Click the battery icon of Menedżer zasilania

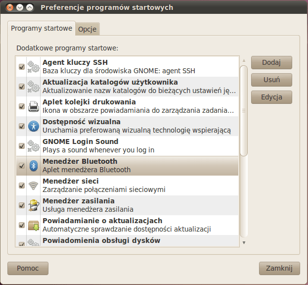point(34,205)
